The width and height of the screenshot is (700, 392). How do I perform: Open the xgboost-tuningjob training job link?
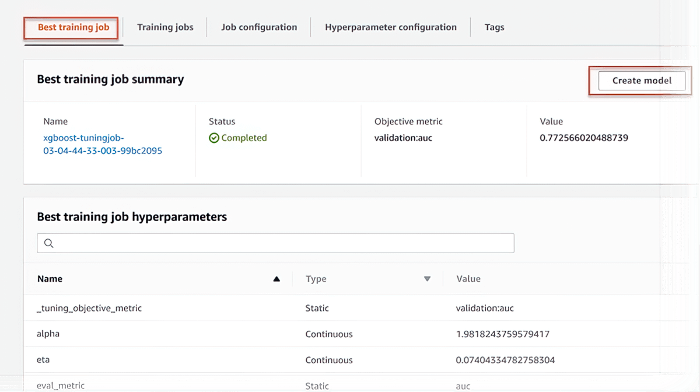102,144
